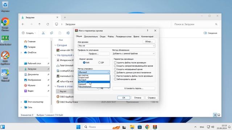
Task: Switch Explorer to details list view icon
Action: 215,115
